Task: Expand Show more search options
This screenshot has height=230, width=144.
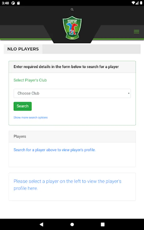Action: (x=30, y=118)
